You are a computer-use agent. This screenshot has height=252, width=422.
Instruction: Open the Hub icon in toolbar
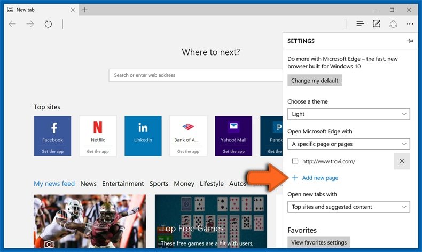[360, 24]
